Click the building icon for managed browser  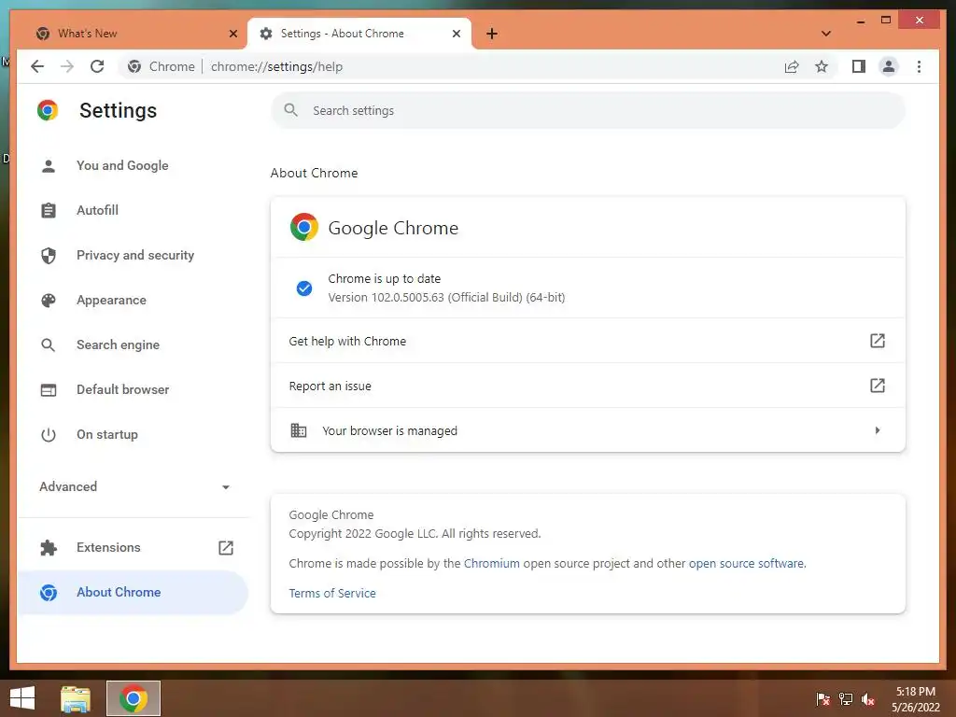pyautogui.click(x=298, y=430)
